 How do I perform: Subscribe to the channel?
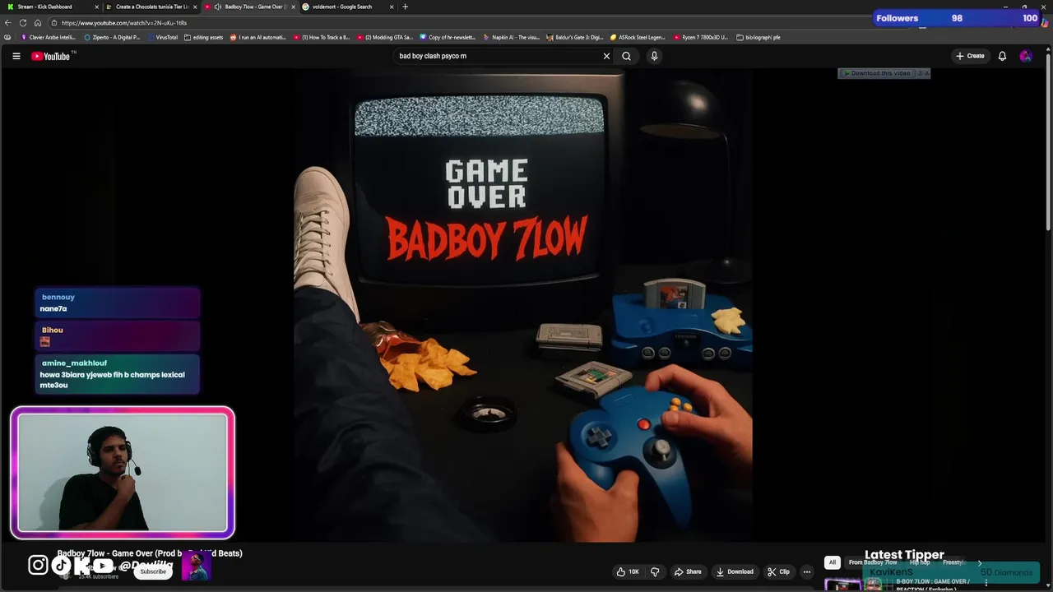pyautogui.click(x=152, y=571)
